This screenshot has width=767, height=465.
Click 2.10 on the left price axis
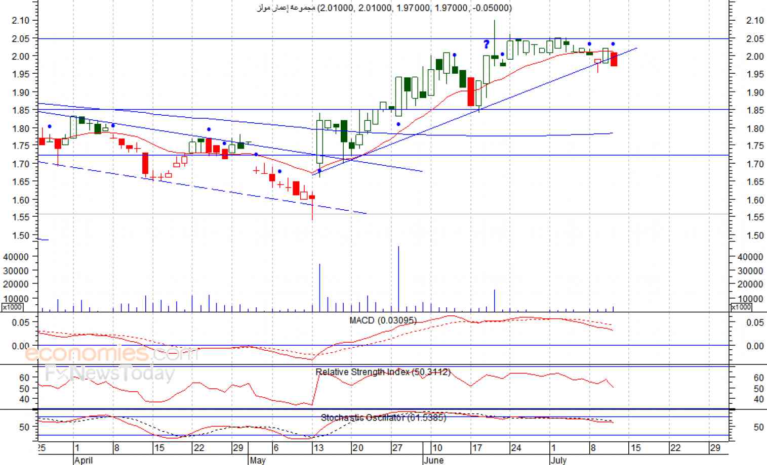click(21, 20)
